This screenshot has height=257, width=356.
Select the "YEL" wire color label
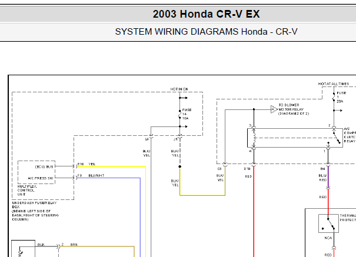92,164
